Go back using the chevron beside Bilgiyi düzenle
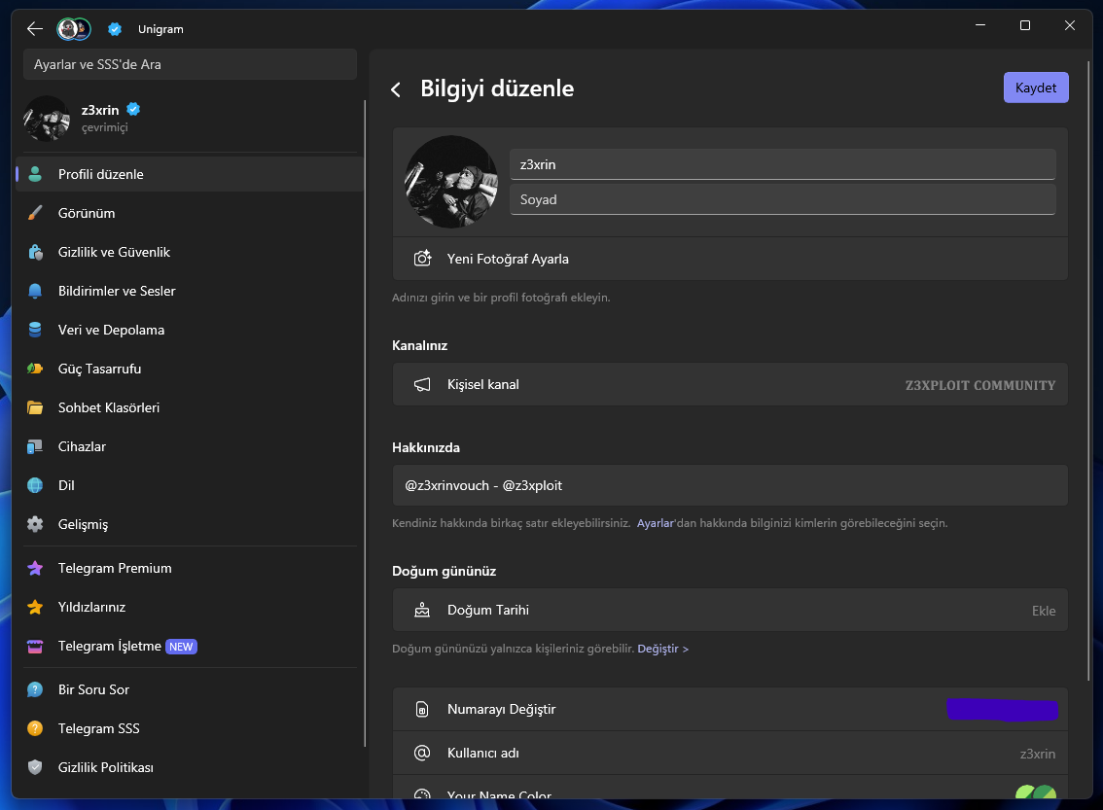The height and width of the screenshot is (810, 1103). tap(396, 89)
